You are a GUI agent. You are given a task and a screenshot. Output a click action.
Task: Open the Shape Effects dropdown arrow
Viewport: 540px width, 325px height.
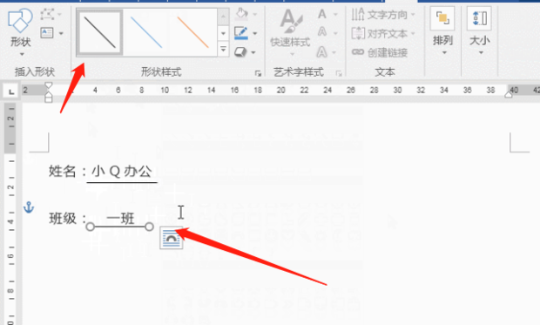click(x=253, y=53)
